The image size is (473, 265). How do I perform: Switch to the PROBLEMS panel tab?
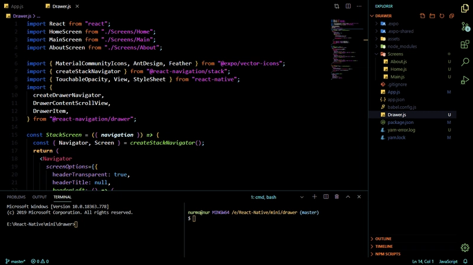point(16,197)
